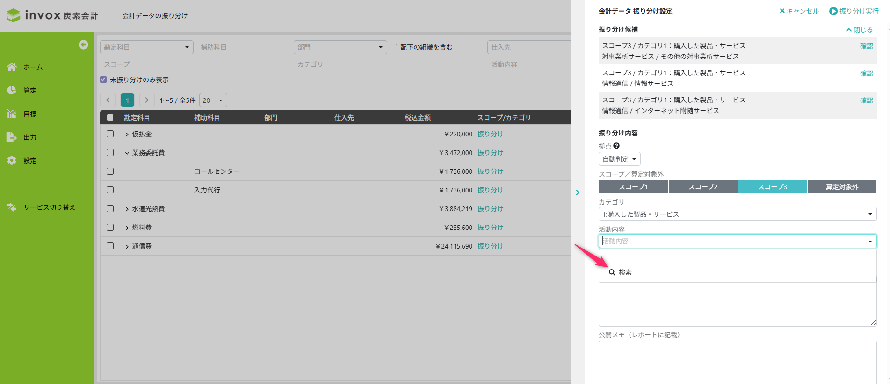Open the 拠点 自動判定 dropdown
The image size is (890, 384).
point(619,159)
